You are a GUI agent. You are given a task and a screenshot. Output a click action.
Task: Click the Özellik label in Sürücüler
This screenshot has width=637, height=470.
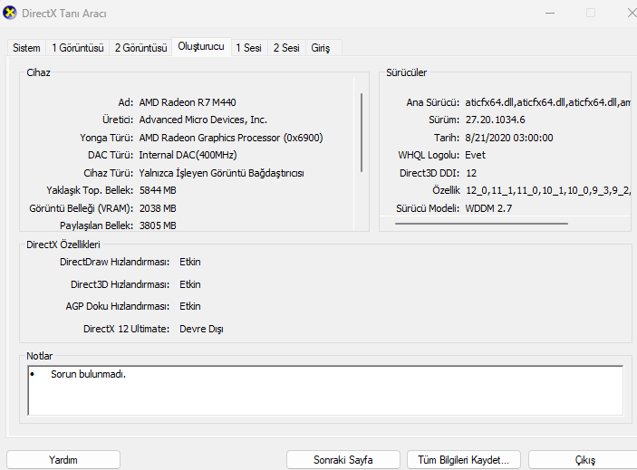coord(446,190)
